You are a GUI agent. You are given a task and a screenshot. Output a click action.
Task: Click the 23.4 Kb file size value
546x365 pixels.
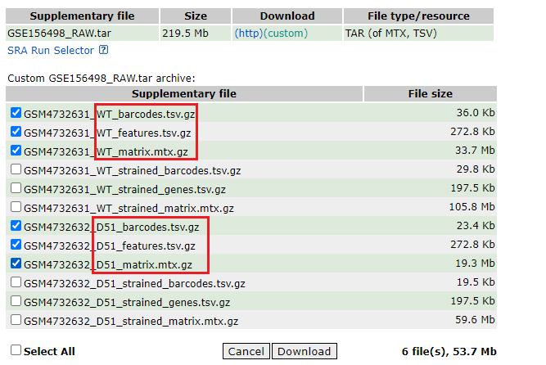click(476, 226)
